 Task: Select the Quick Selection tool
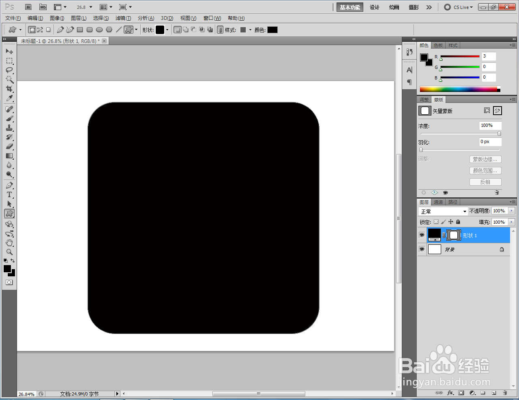(x=9, y=79)
